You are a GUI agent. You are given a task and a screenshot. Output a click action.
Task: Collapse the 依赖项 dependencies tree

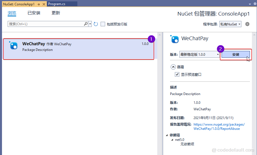tap(167, 135)
